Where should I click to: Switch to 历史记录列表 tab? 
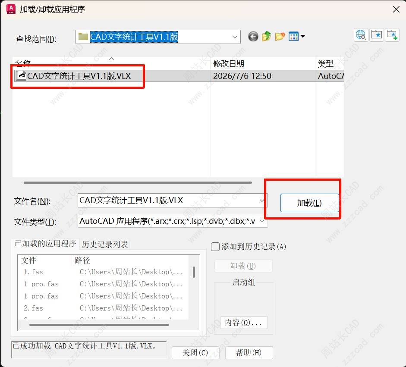[x=105, y=245]
